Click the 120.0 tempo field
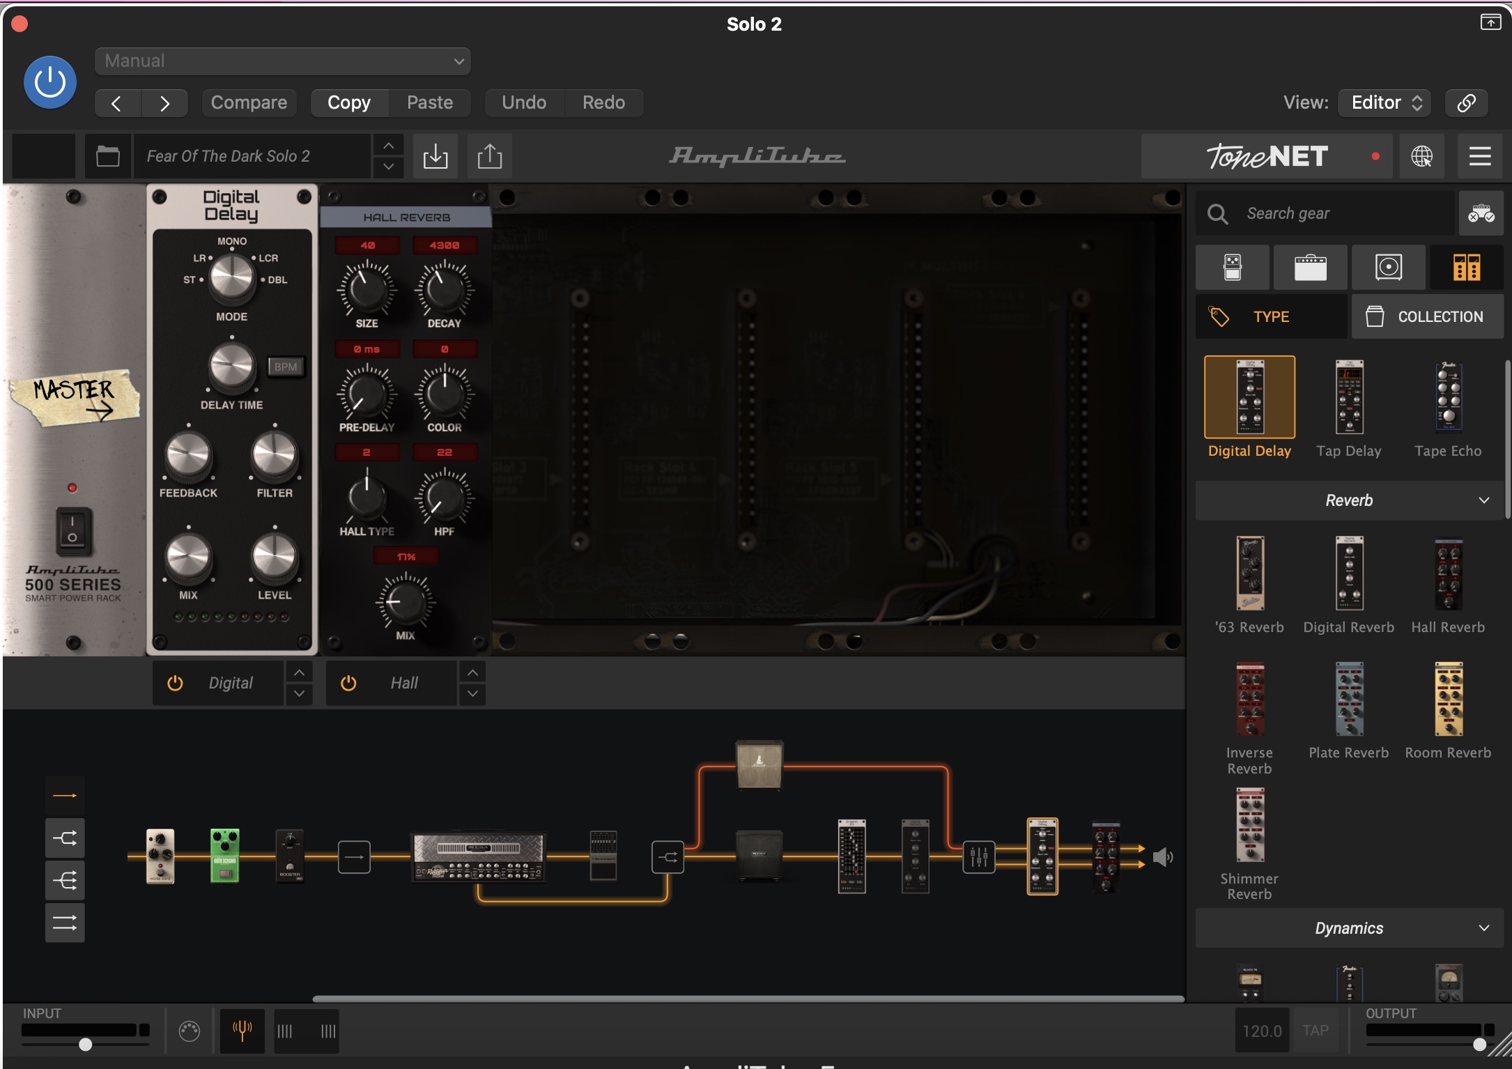The width and height of the screenshot is (1512, 1069). click(x=1261, y=1031)
